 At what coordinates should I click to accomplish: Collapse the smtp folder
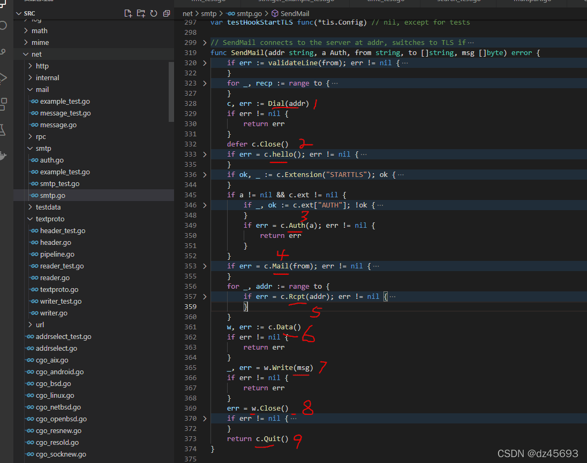pyautogui.click(x=43, y=148)
